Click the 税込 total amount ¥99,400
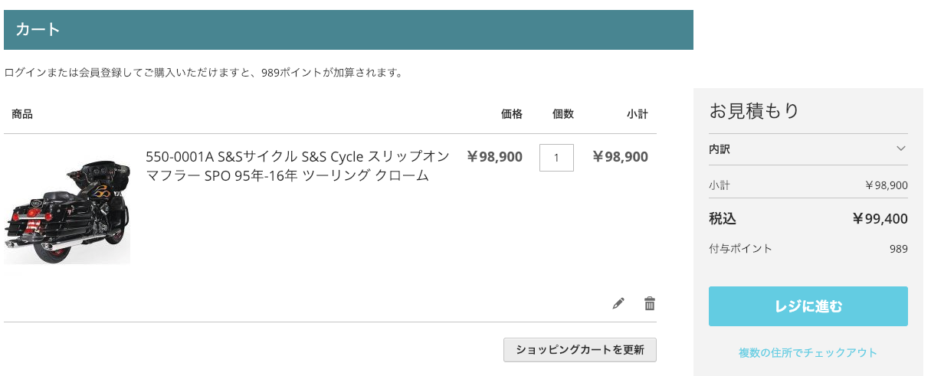The width and height of the screenshot is (931, 376). [x=880, y=219]
